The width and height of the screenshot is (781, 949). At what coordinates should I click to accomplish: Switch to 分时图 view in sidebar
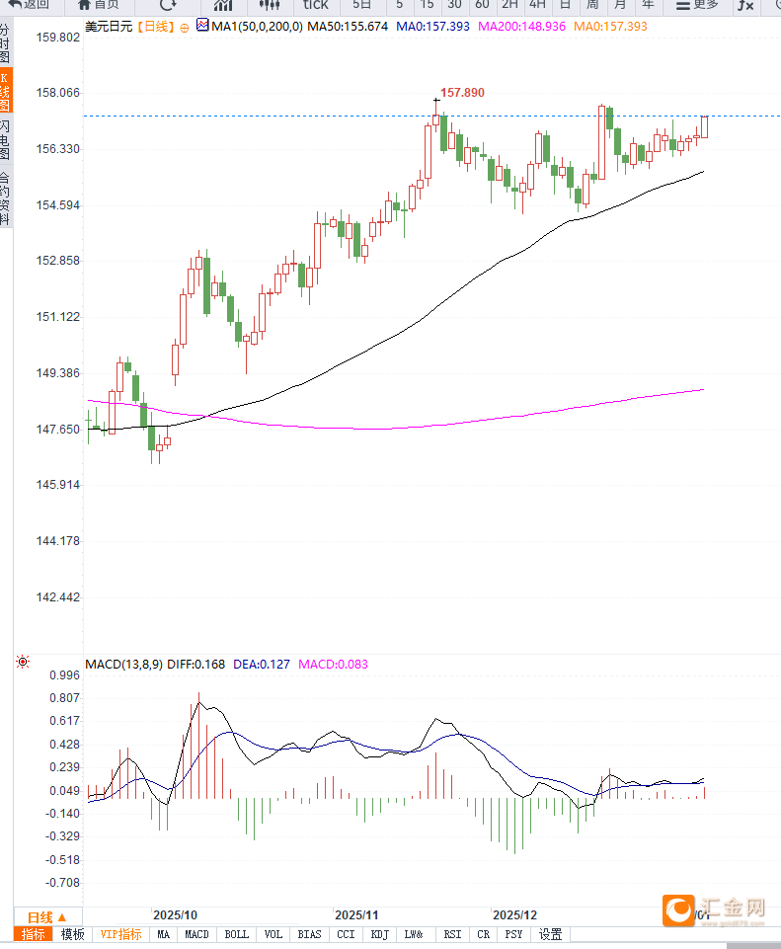pyautogui.click(x=6, y=44)
